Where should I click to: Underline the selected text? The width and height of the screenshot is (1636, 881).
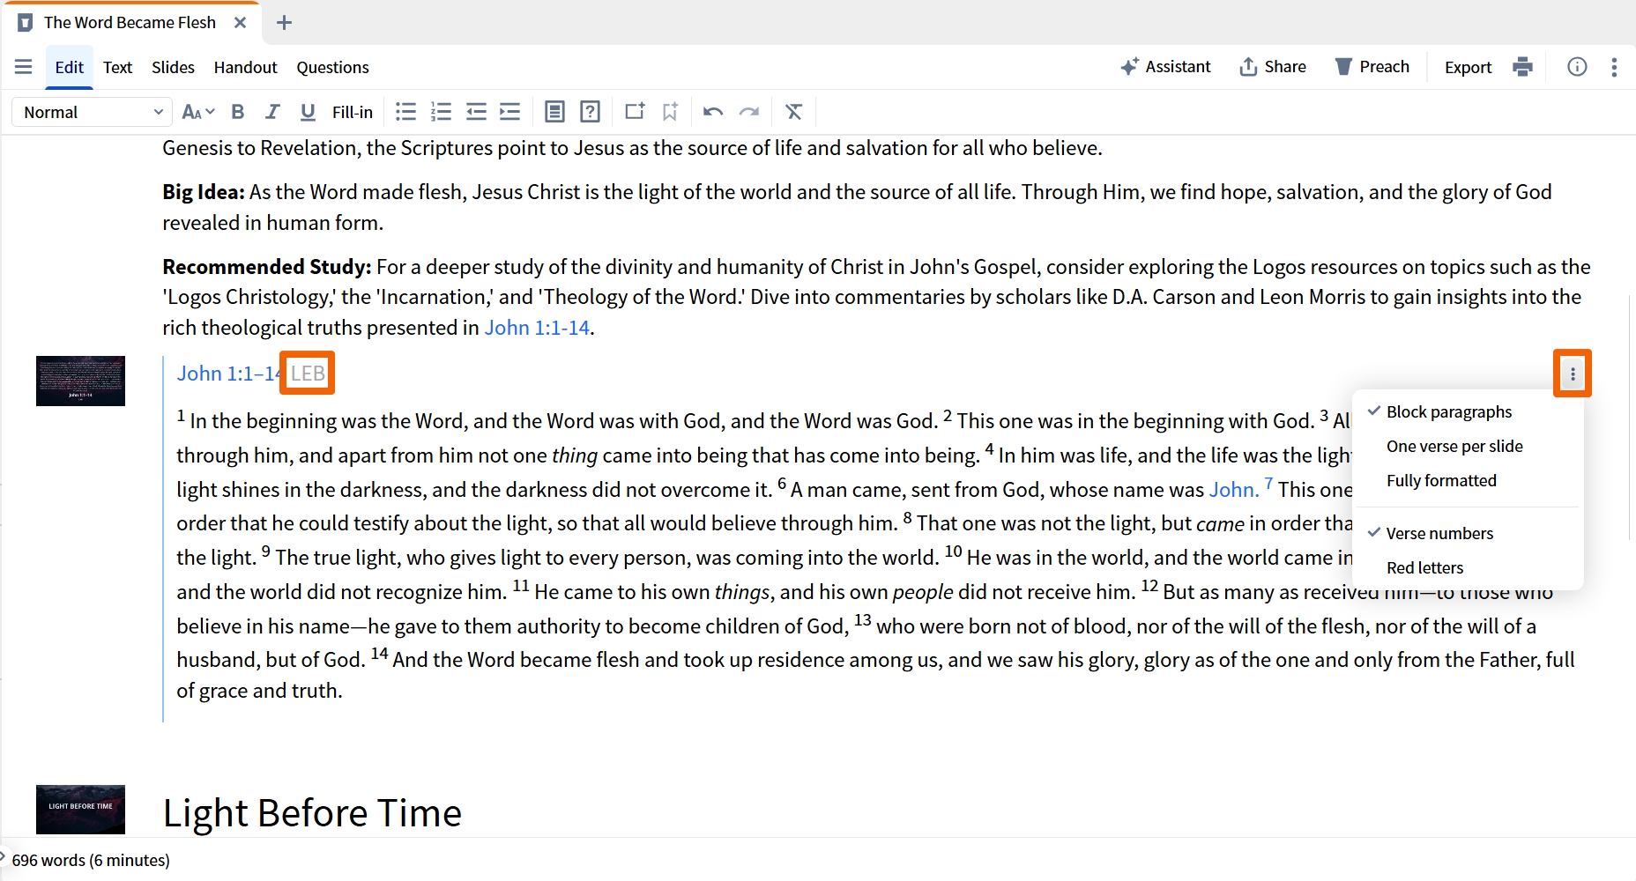coord(308,112)
